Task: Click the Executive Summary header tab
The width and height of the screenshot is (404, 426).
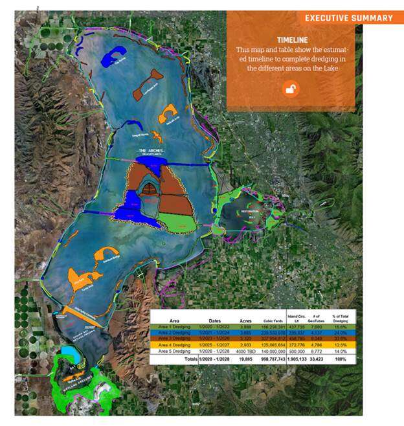Action: pos(348,17)
